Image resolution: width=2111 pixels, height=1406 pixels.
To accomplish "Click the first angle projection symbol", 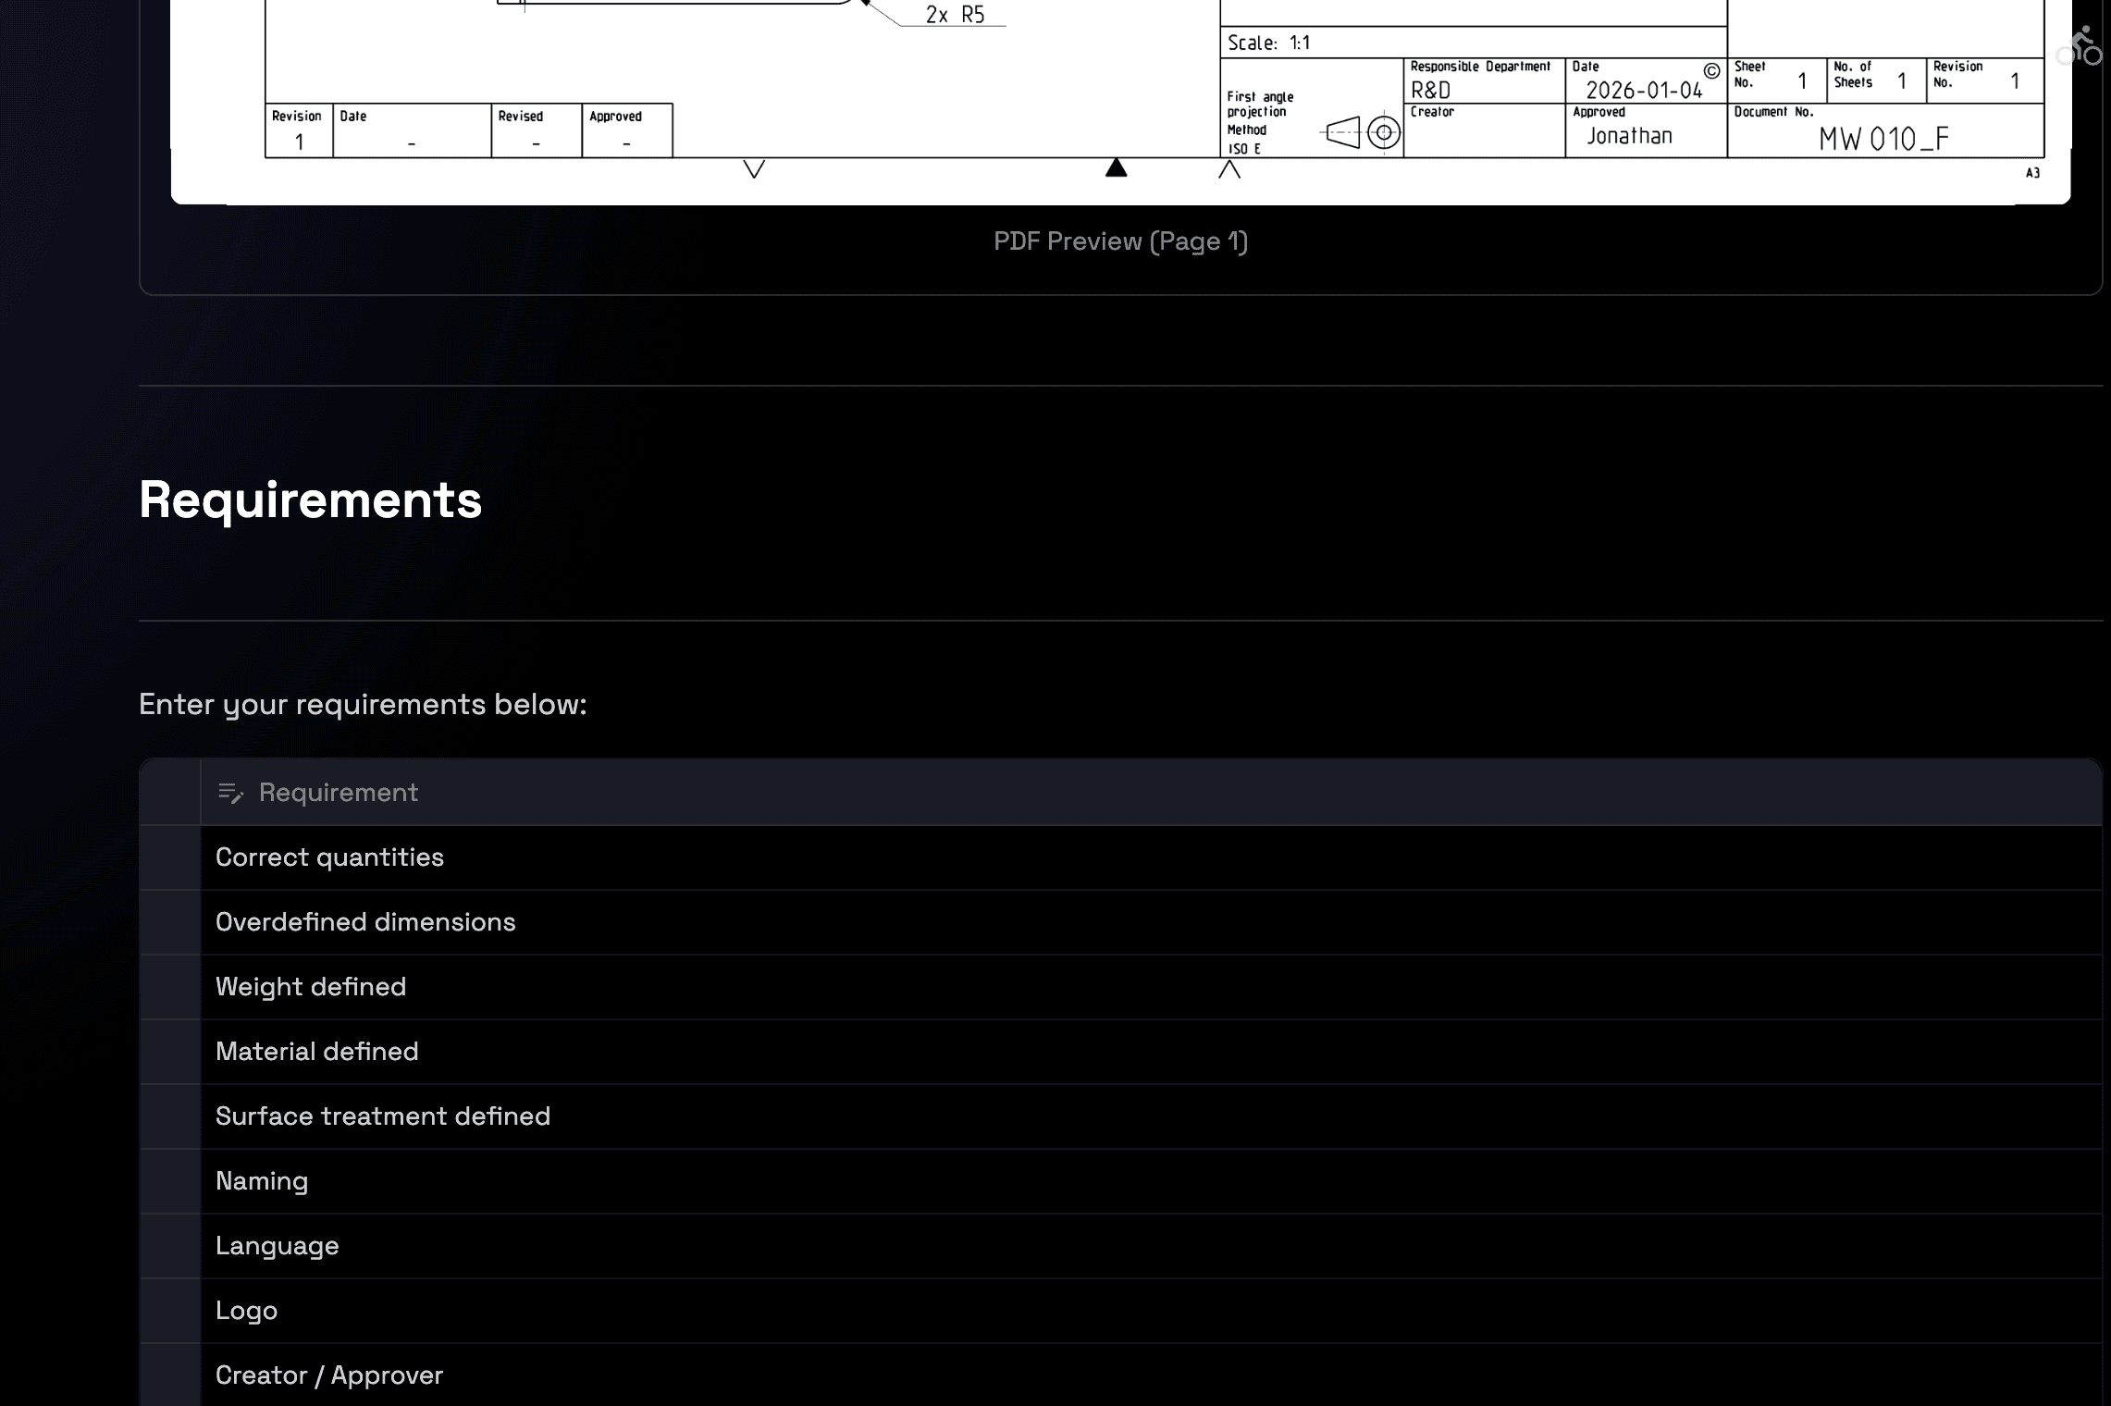I will click(x=1362, y=132).
